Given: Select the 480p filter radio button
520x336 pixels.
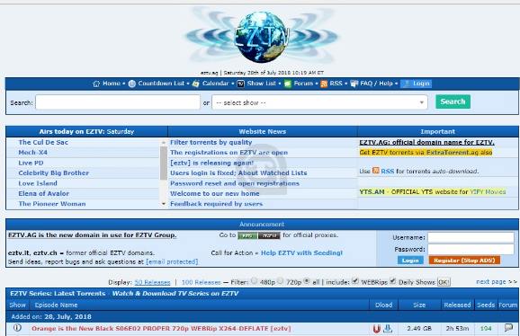Looking at the screenshot, I should [x=254, y=280].
